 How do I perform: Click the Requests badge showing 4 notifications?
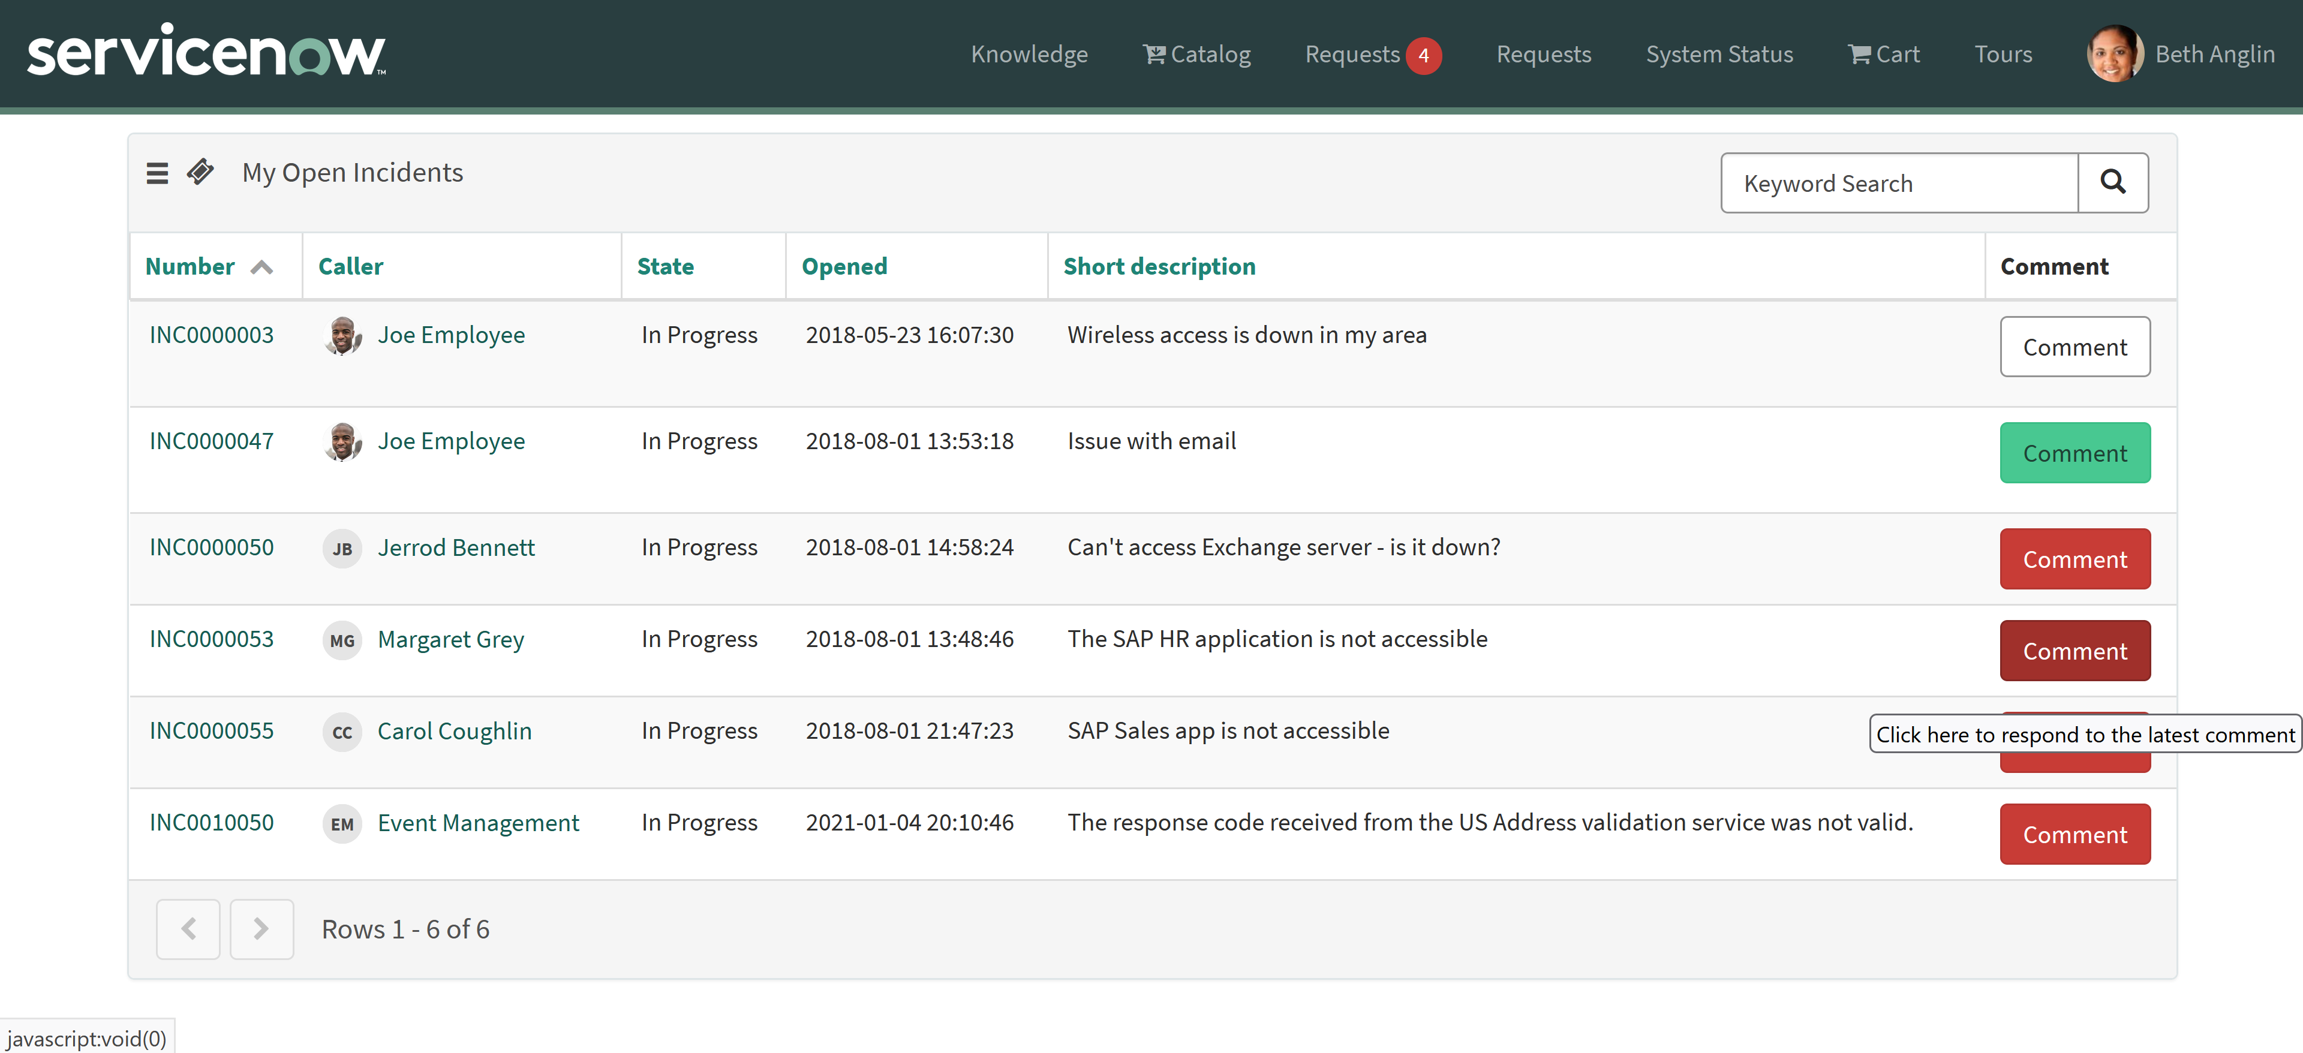pos(1424,55)
